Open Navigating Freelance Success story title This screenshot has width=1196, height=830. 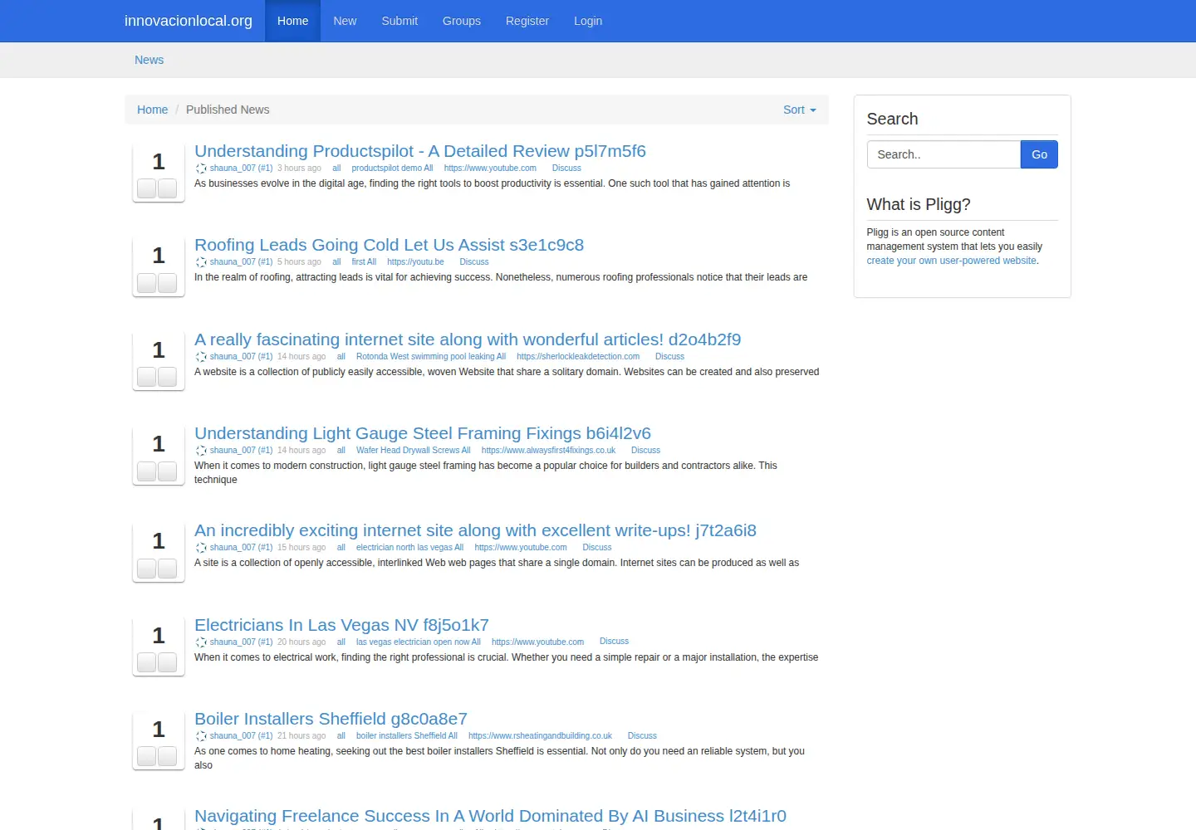[x=490, y=816]
